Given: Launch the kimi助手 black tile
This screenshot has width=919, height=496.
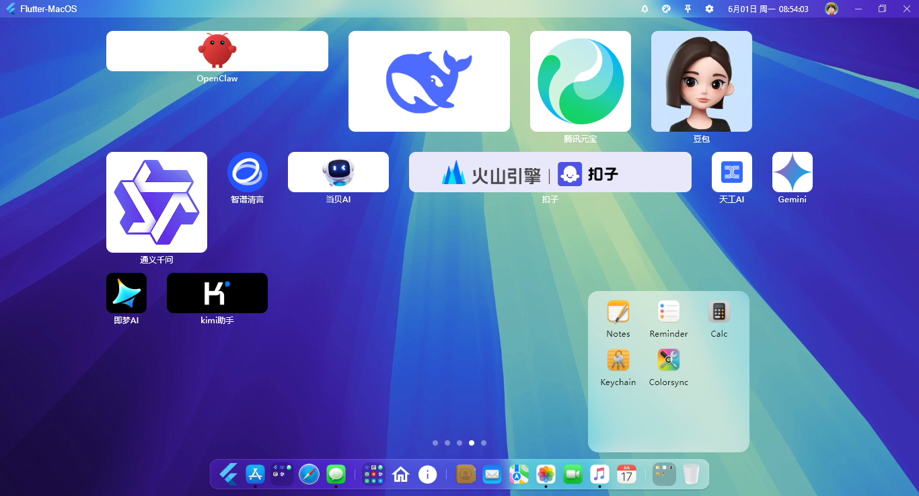Looking at the screenshot, I should pyautogui.click(x=217, y=293).
